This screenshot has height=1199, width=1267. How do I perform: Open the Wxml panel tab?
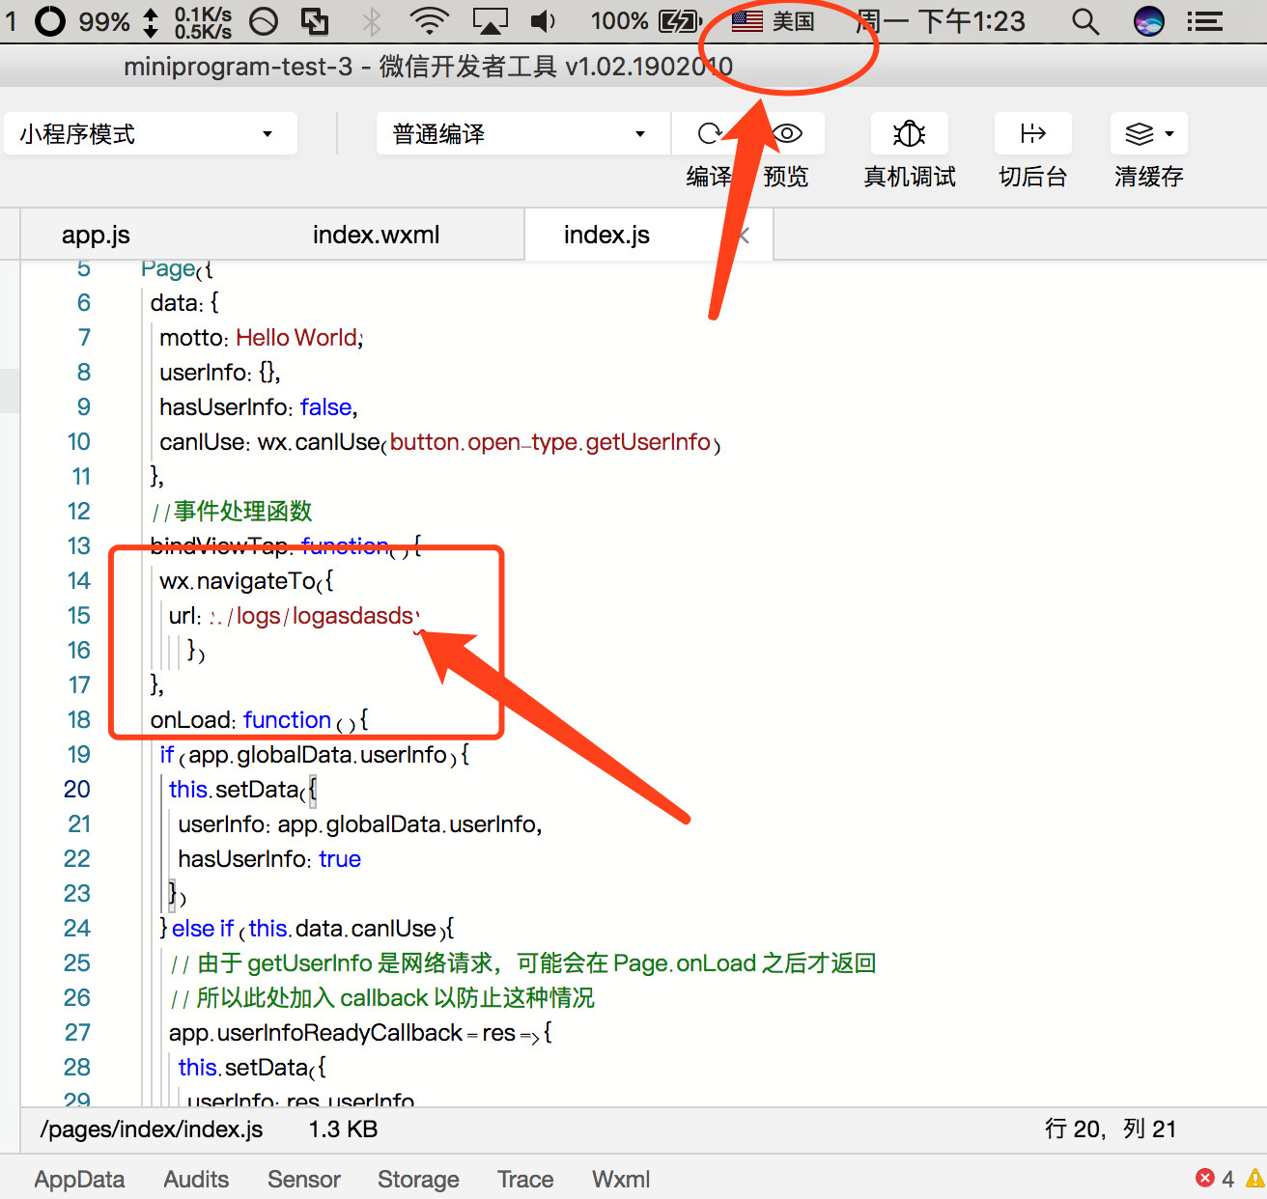621,1179
